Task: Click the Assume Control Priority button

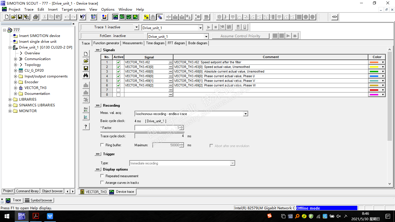Action: pos(241,36)
